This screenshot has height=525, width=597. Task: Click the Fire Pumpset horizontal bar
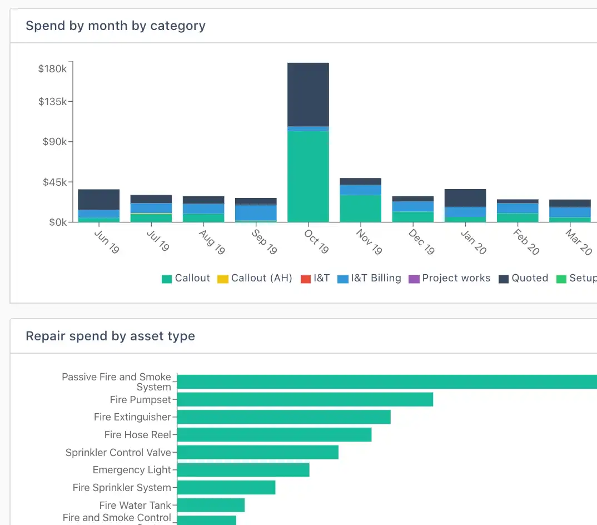pos(305,399)
